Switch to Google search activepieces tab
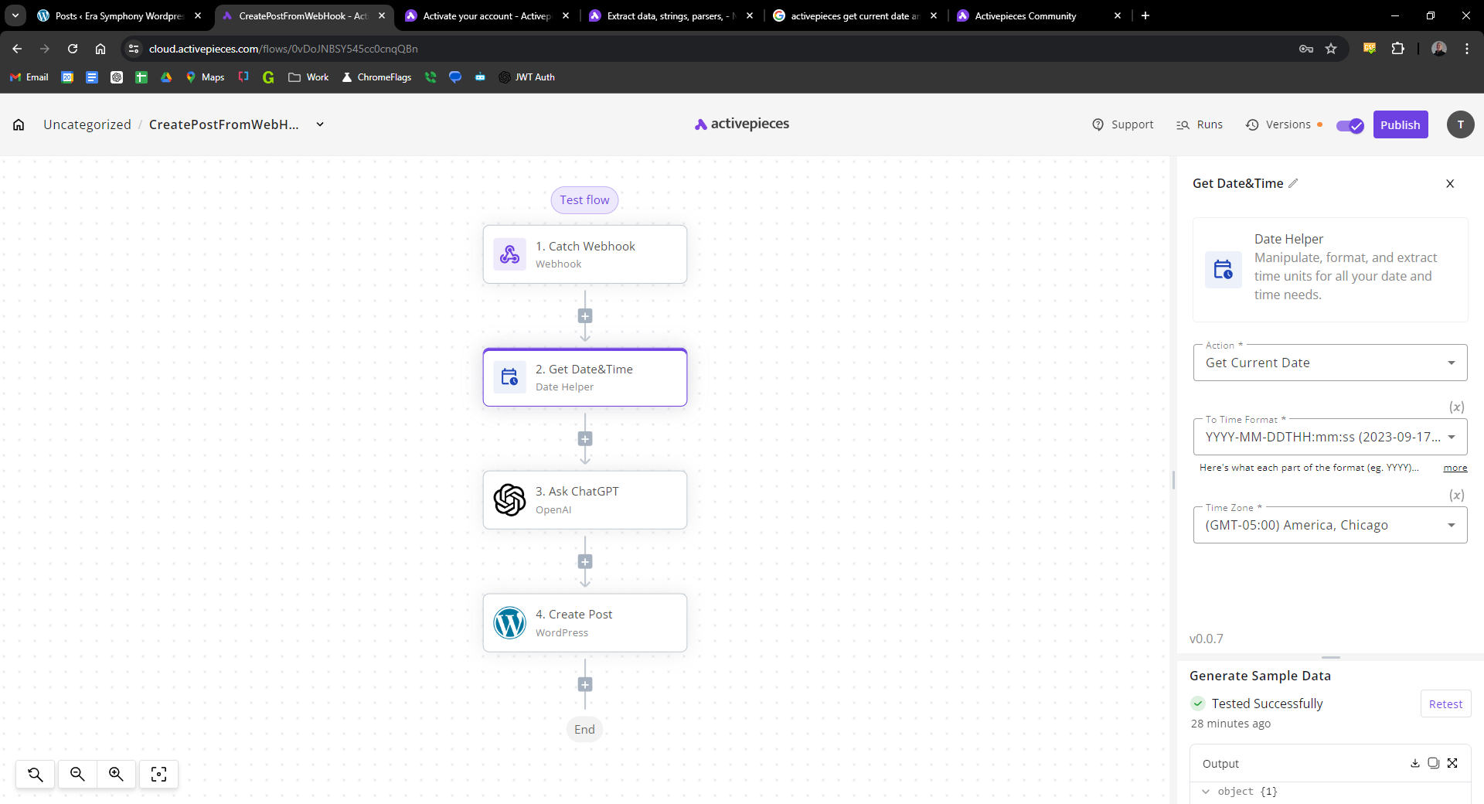1484x804 pixels. (x=855, y=15)
